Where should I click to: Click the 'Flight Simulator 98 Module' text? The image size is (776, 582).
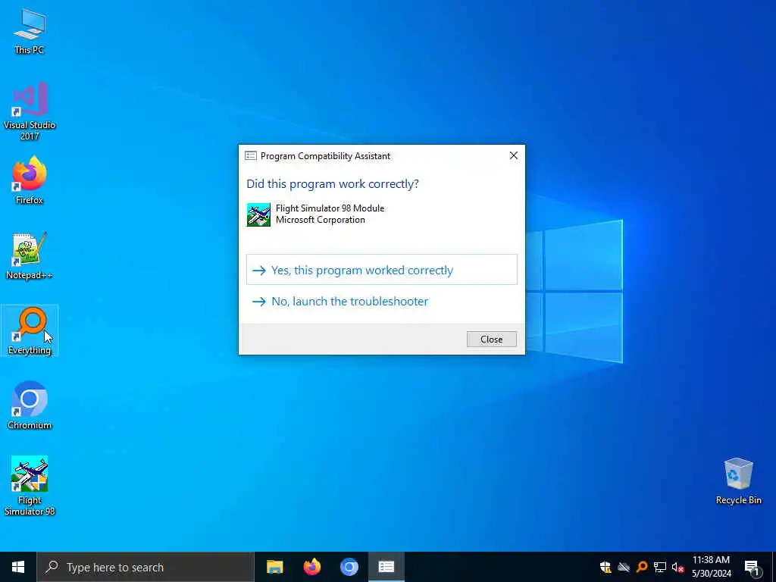point(330,208)
